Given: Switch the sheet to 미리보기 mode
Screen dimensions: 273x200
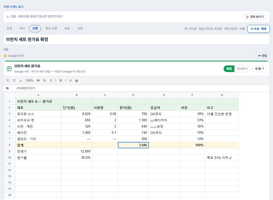Looking at the screenshot, I should click(x=242, y=69).
